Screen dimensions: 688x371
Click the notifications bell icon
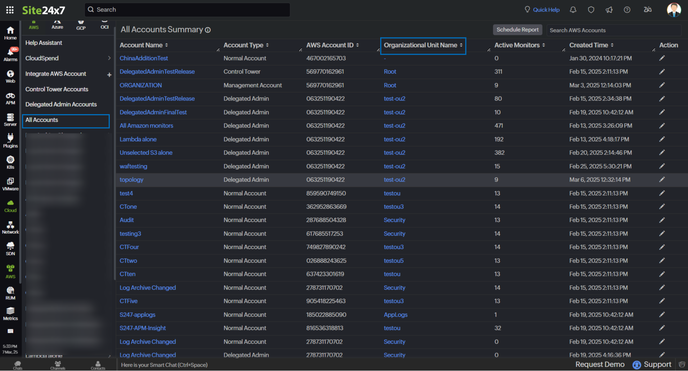[x=573, y=10]
